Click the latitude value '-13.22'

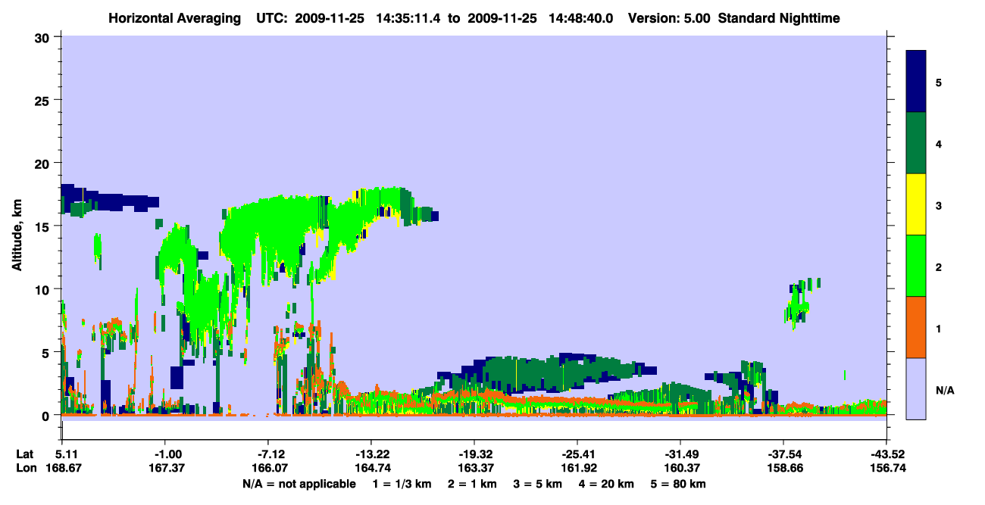(x=371, y=454)
